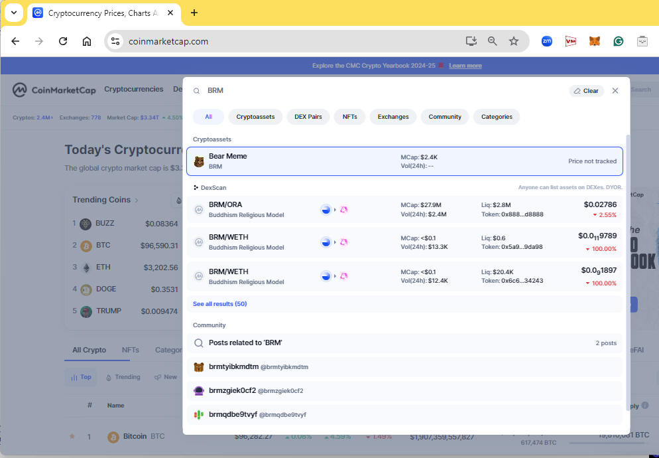Image resolution: width=659 pixels, height=458 pixels.
Task: See all 50 results
Action: (220, 304)
